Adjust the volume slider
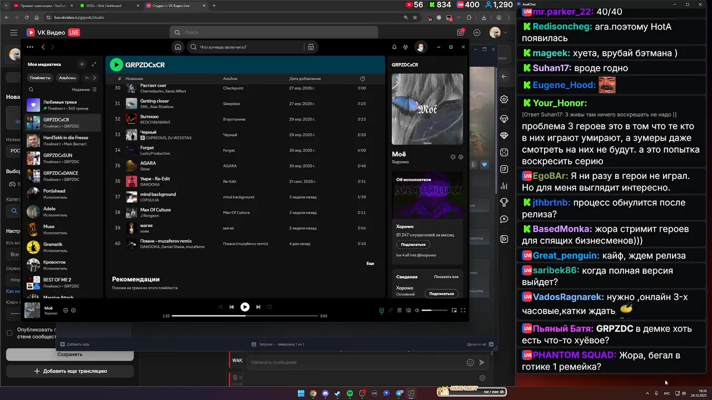Image resolution: width=712 pixels, height=400 pixels. [x=434, y=311]
